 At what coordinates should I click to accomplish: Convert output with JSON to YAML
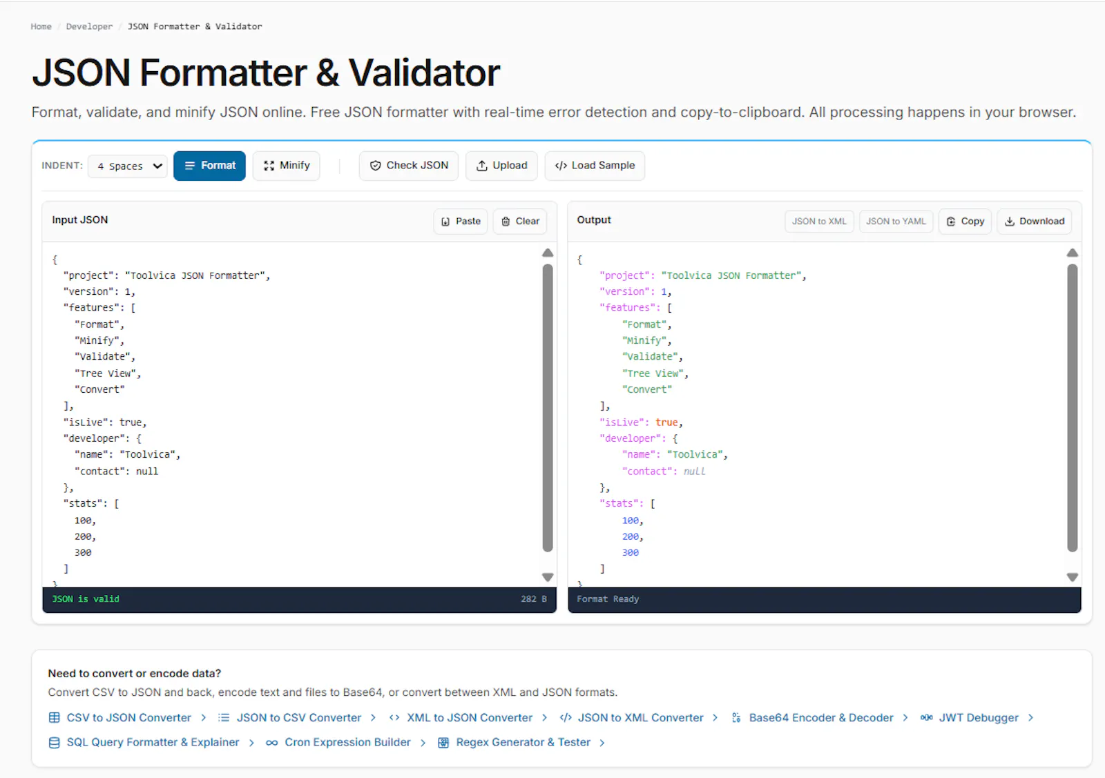coord(896,222)
